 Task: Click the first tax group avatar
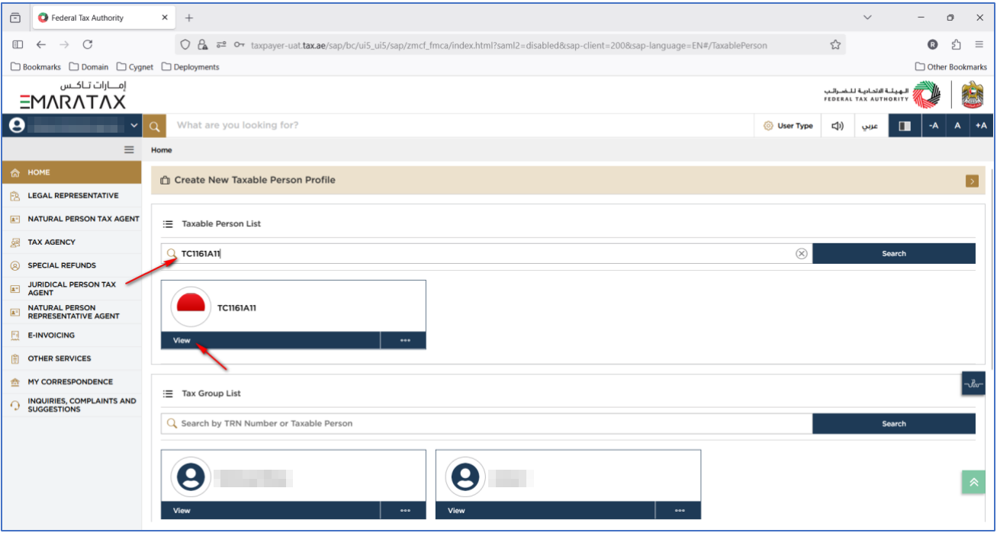point(191,477)
